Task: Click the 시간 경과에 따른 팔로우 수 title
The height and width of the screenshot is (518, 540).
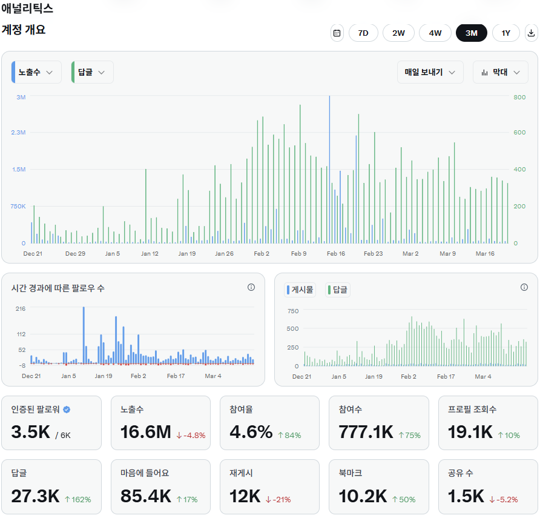Action: tap(58, 288)
